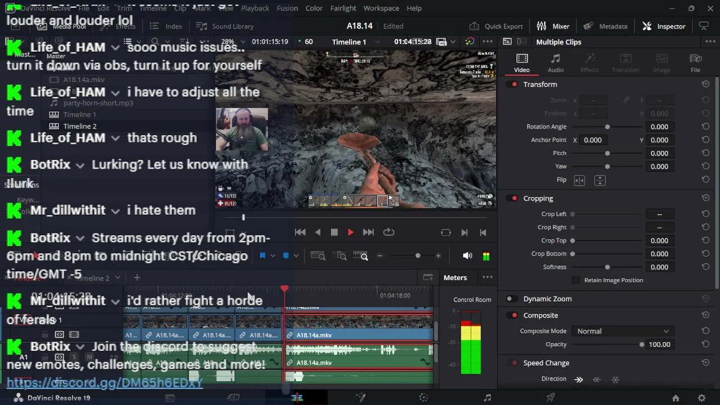
Task: Open project settings gear icon
Action: (x=701, y=398)
